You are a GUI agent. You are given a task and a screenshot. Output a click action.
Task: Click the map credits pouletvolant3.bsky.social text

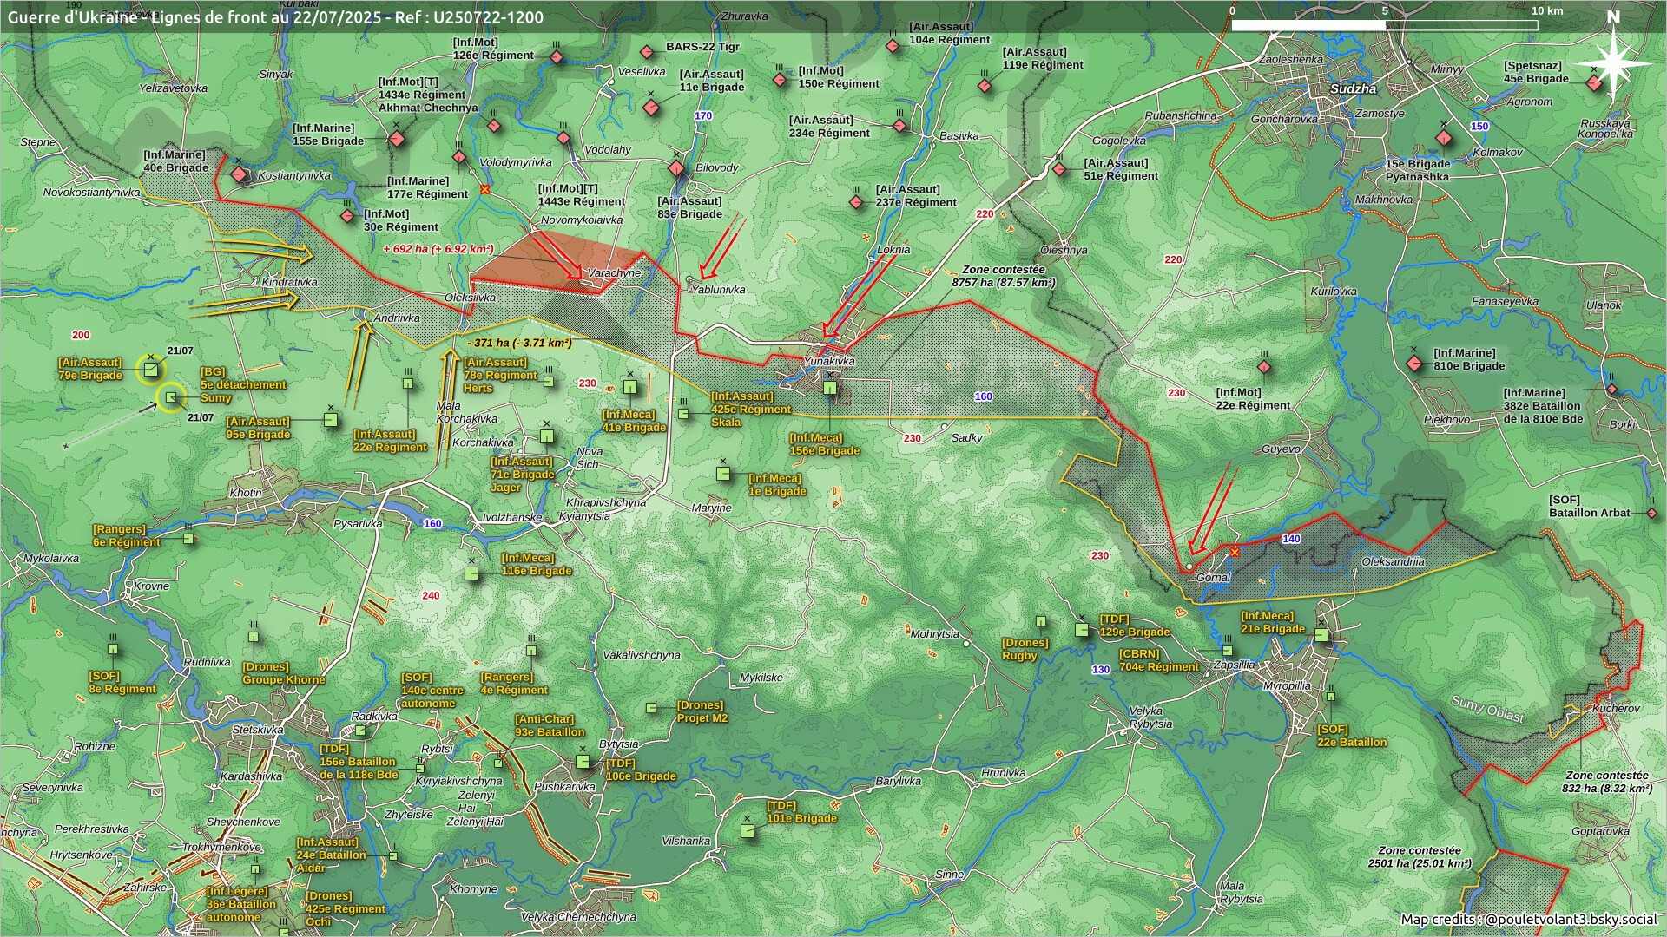tap(1529, 920)
